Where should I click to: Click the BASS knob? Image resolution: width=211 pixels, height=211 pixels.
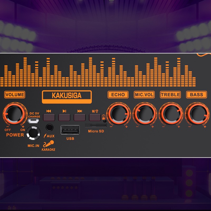(x=196, y=114)
